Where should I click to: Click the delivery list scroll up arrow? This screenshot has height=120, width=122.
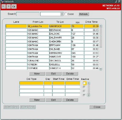tap(89, 83)
